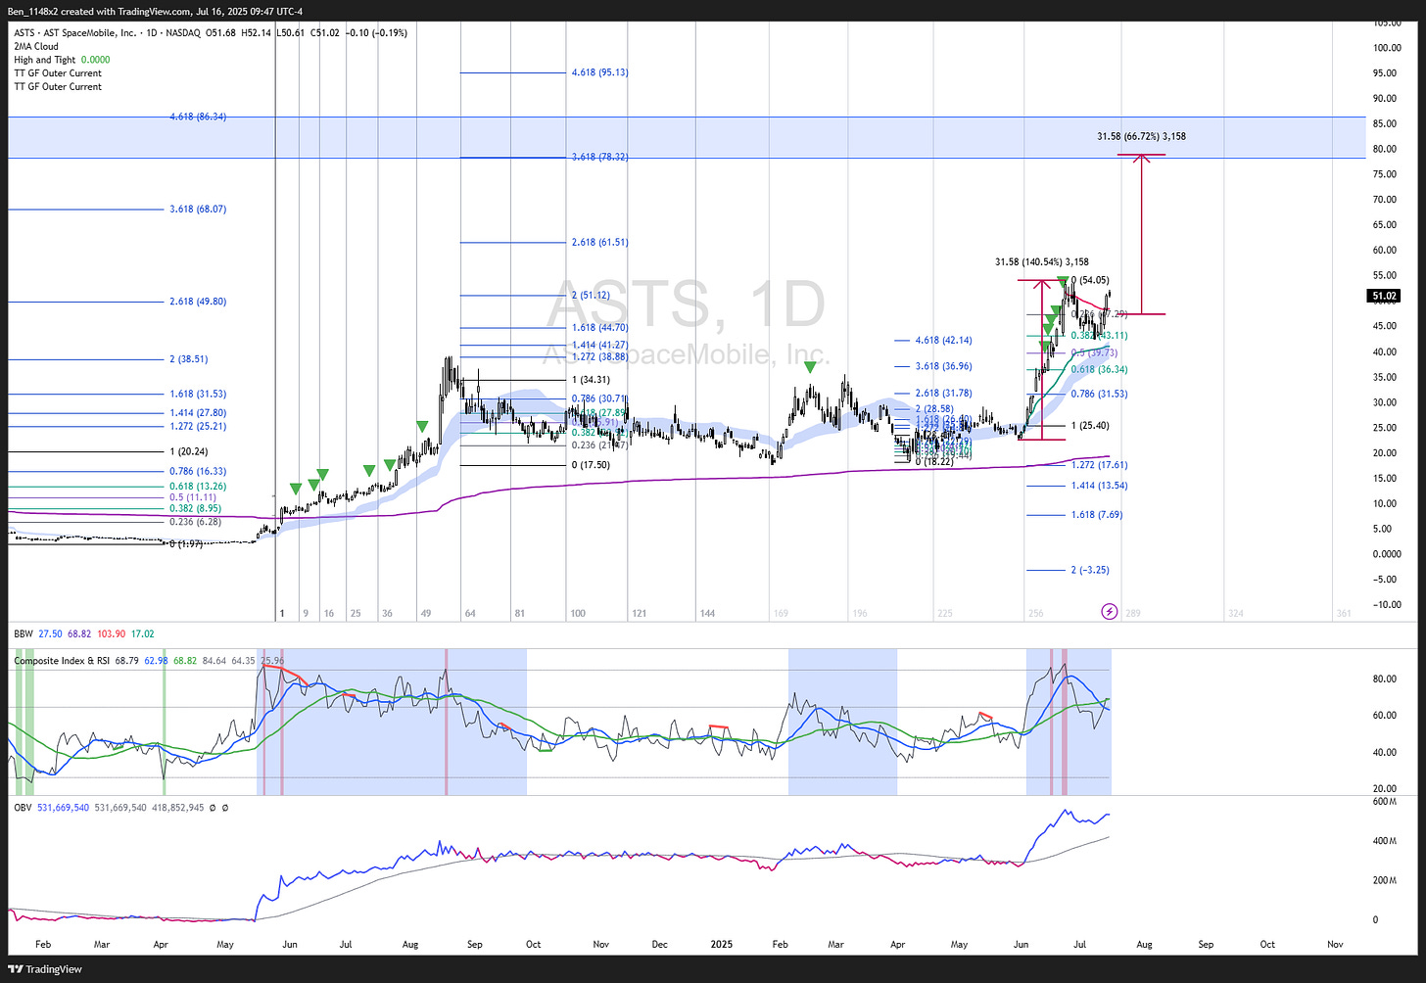This screenshot has height=983, width=1426.
Task: Click the 'OBV' indicator label
Action: 24,808
